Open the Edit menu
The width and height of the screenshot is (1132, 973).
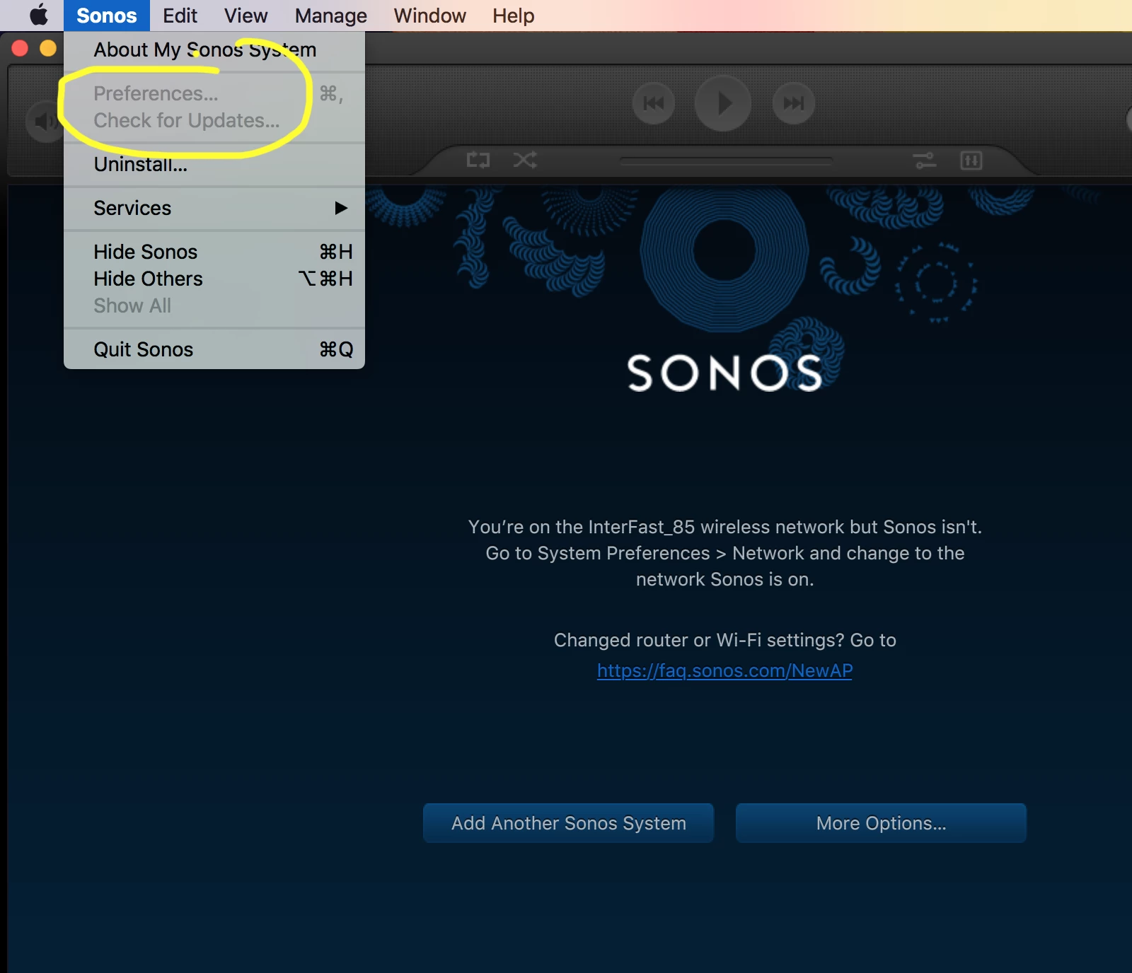(x=180, y=16)
